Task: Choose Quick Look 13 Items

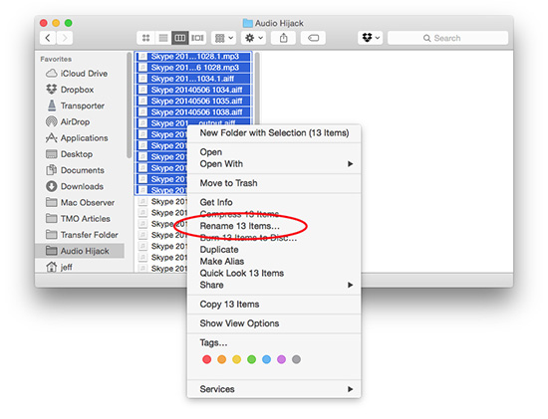Action: tap(274, 273)
